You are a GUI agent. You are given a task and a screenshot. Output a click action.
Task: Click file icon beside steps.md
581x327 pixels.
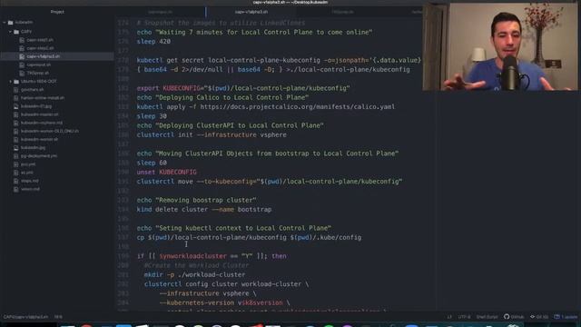click(x=16, y=181)
